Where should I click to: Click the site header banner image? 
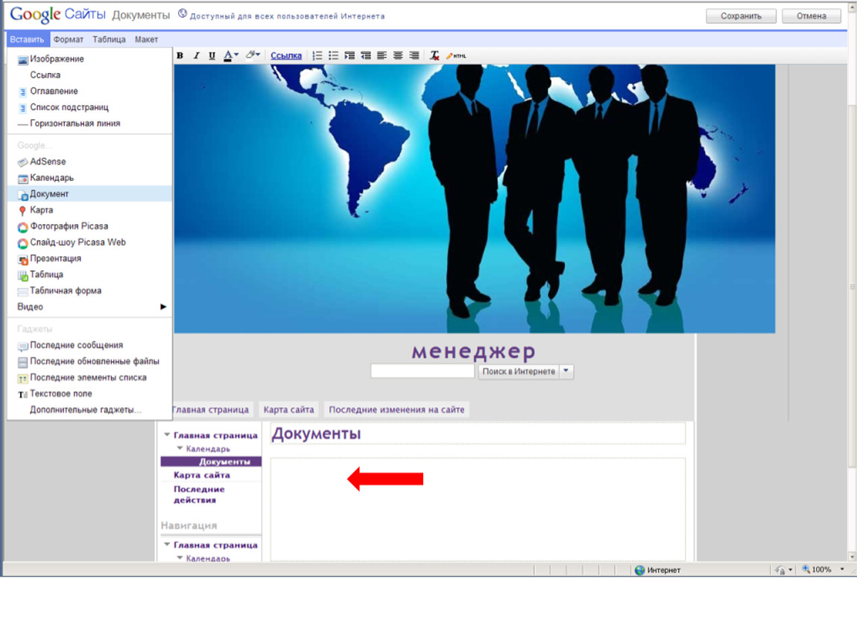(x=475, y=199)
